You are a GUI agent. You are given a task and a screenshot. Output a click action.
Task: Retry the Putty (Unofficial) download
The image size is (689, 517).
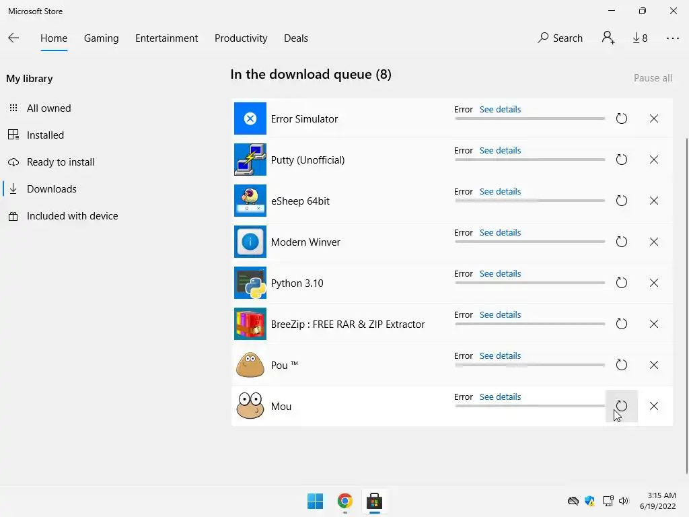[x=621, y=160]
